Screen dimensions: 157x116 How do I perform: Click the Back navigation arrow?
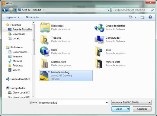coord(5,10)
